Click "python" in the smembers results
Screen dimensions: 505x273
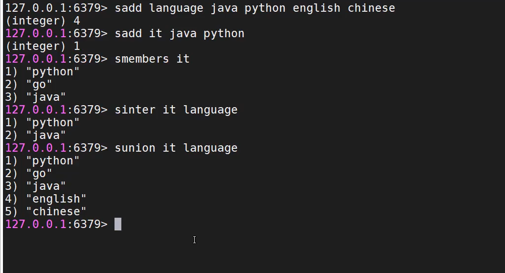[53, 71]
